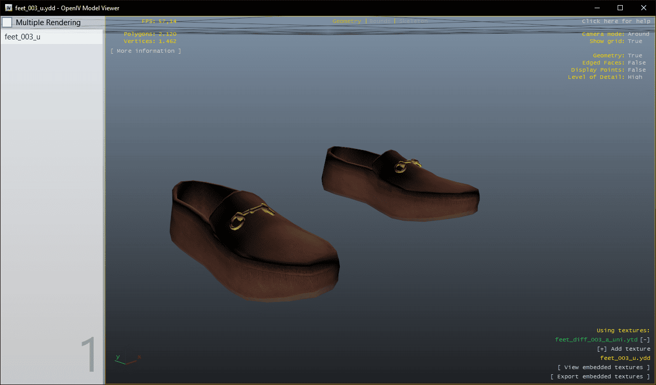
Task: Click Export embedded textures
Action: pos(600,376)
